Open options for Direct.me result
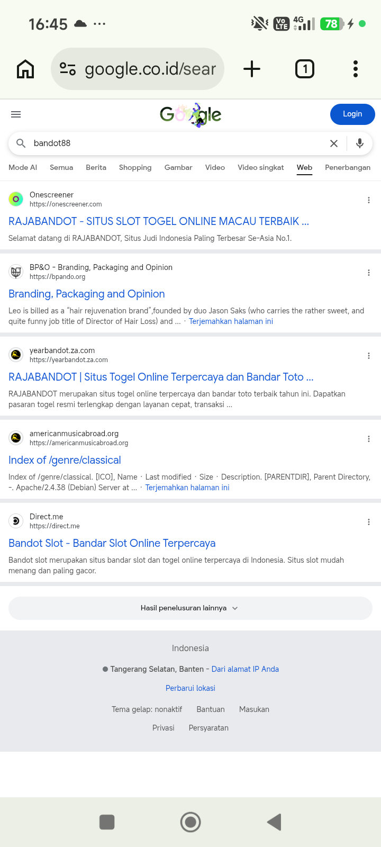Image resolution: width=381 pixels, height=847 pixels. pos(369,522)
